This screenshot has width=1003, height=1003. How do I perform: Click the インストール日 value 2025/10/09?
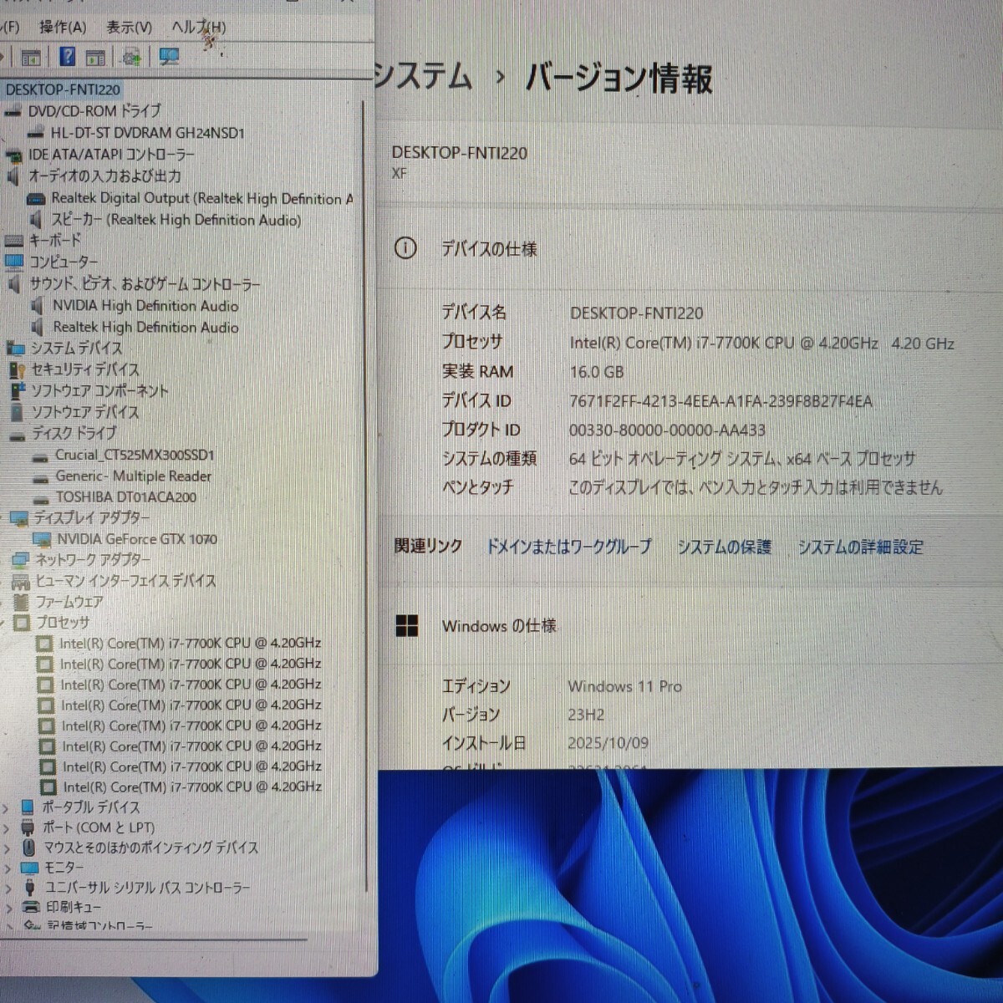[608, 743]
